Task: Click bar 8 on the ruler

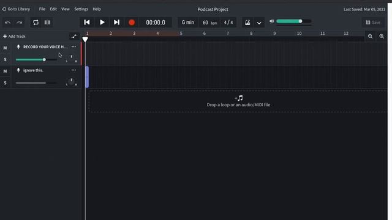Action: tap(251, 34)
